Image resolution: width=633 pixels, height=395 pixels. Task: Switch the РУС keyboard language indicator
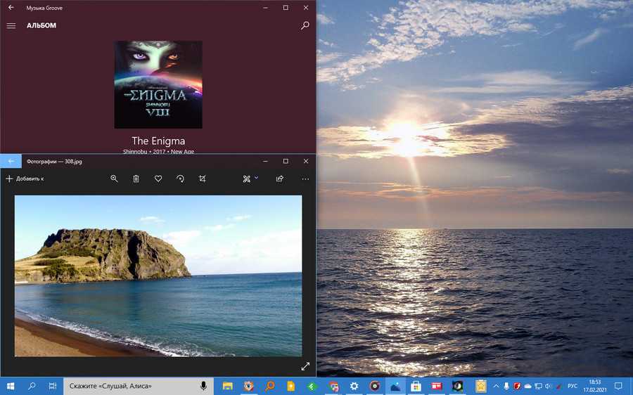573,386
